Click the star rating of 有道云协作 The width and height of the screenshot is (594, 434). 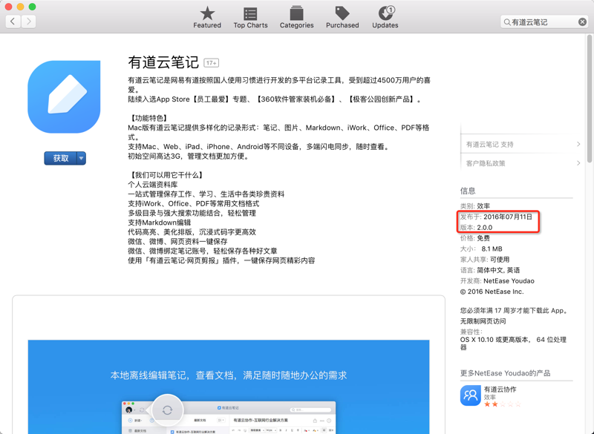(x=503, y=404)
